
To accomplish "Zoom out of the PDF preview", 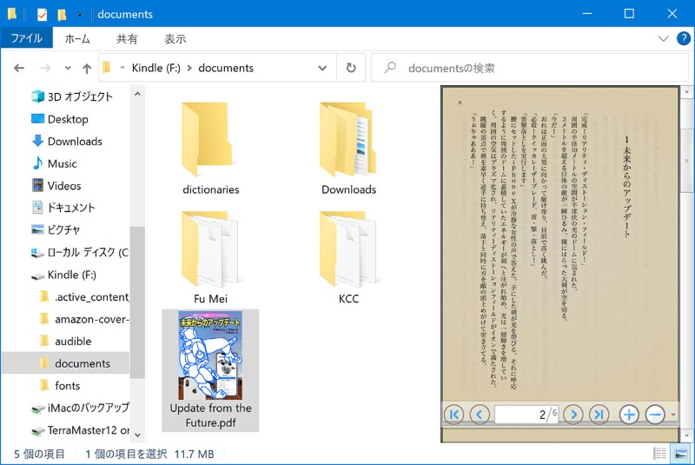I will tap(655, 415).
